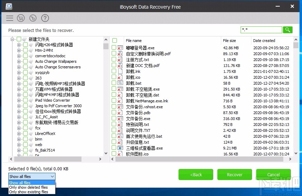Sort by File name column header
The width and height of the screenshot is (302, 196).
172,41
